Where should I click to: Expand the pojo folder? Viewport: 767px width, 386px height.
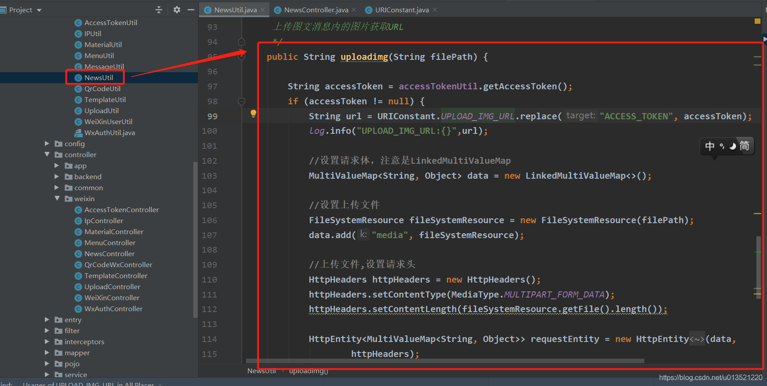coord(47,364)
